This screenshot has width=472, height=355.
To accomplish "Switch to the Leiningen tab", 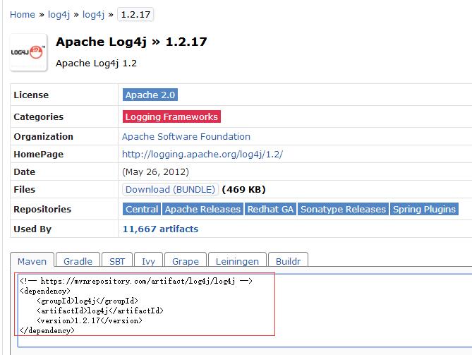I will coord(237,260).
